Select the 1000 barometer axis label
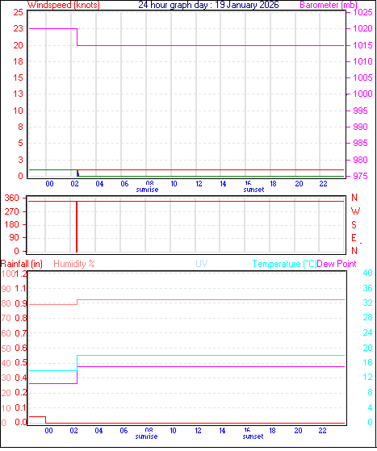This screenshot has width=377, height=451. pos(362,94)
